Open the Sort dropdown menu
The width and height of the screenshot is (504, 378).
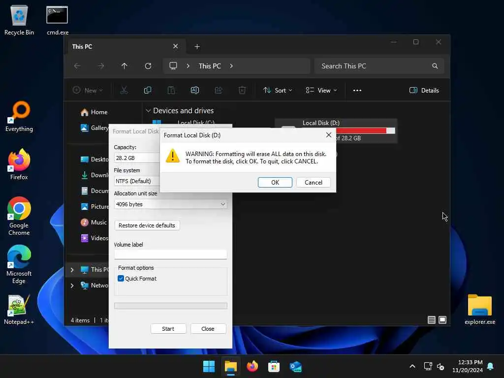(278, 91)
